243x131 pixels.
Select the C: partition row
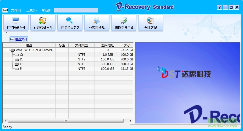21,55
